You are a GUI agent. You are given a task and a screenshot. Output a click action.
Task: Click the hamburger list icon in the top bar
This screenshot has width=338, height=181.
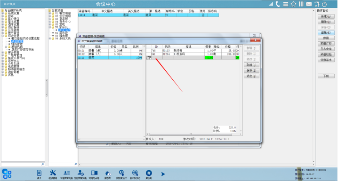click(x=286, y=4)
